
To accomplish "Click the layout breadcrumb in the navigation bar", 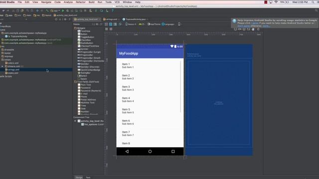I will 47,15.
